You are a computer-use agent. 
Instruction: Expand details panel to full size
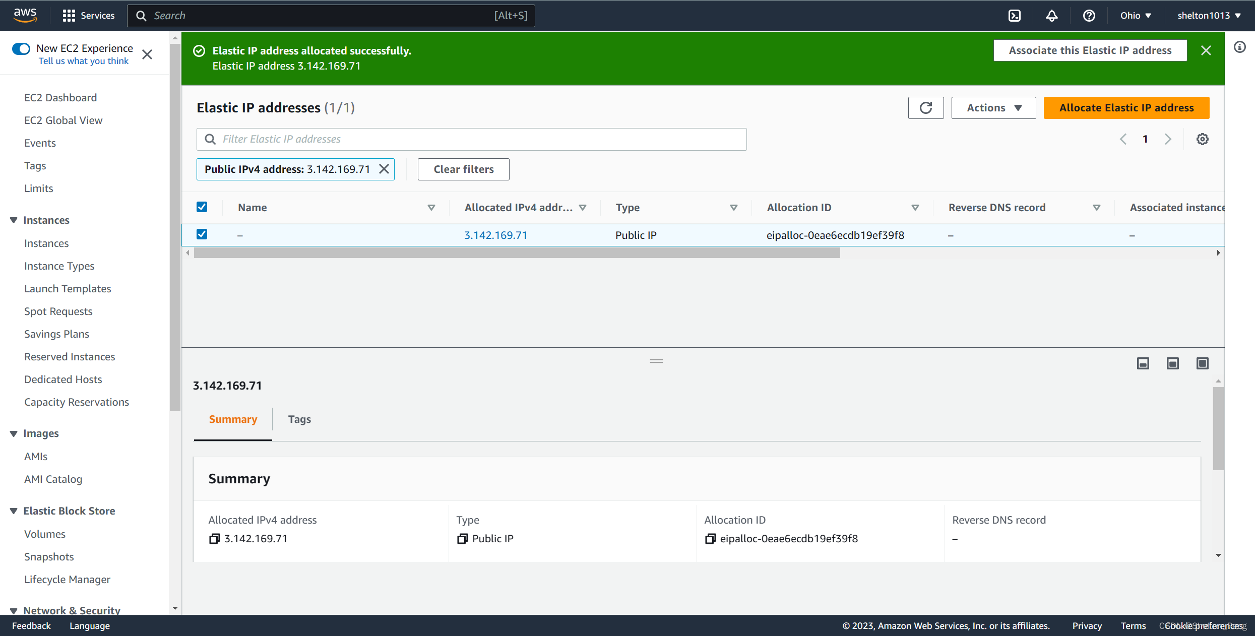click(1203, 363)
